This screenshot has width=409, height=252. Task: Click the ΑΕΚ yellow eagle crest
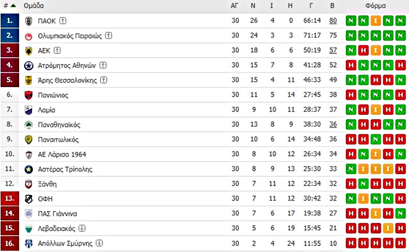pos(28,51)
